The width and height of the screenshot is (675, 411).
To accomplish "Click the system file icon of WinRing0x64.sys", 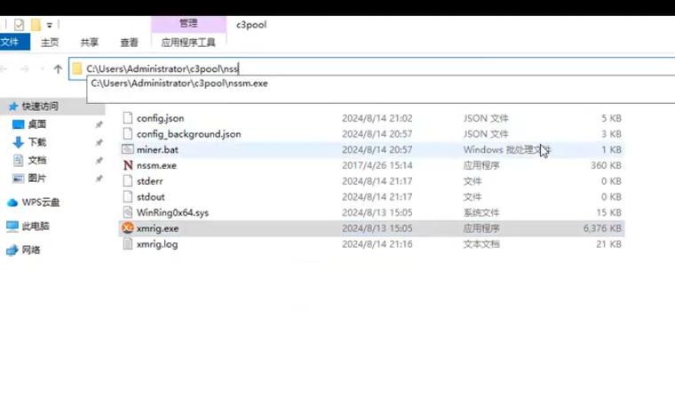I will coord(127,212).
